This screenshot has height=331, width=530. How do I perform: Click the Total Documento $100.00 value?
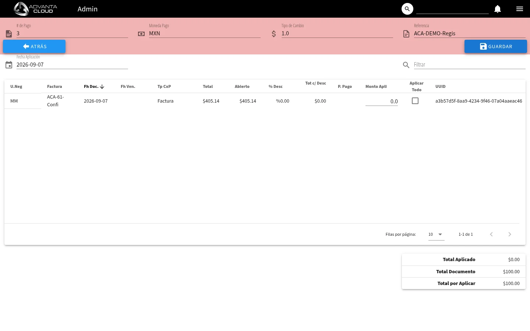tap(511, 271)
